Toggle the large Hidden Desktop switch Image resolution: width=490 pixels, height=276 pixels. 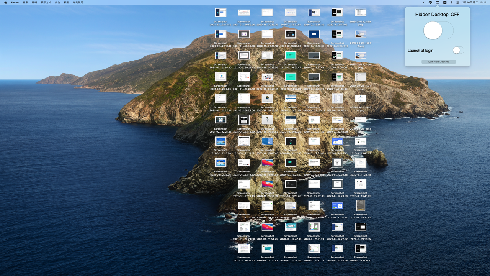[438, 30]
